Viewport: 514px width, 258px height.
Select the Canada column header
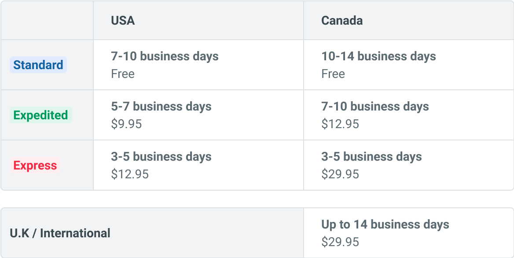[x=342, y=21]
